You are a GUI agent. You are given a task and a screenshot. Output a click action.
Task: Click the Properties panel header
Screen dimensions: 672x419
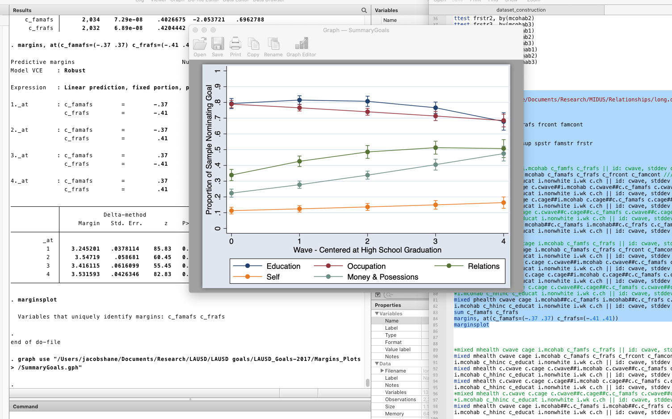pos(388,305)
